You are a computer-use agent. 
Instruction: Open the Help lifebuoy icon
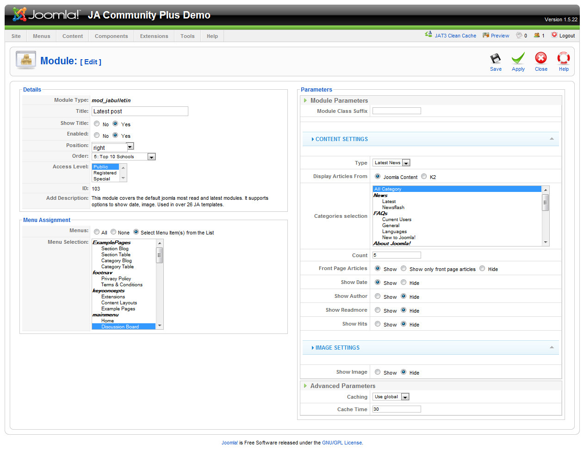tap(563, 58)
